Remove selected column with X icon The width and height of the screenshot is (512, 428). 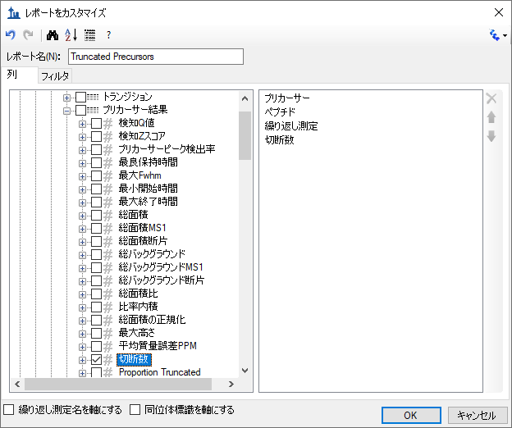pos(491,98)
